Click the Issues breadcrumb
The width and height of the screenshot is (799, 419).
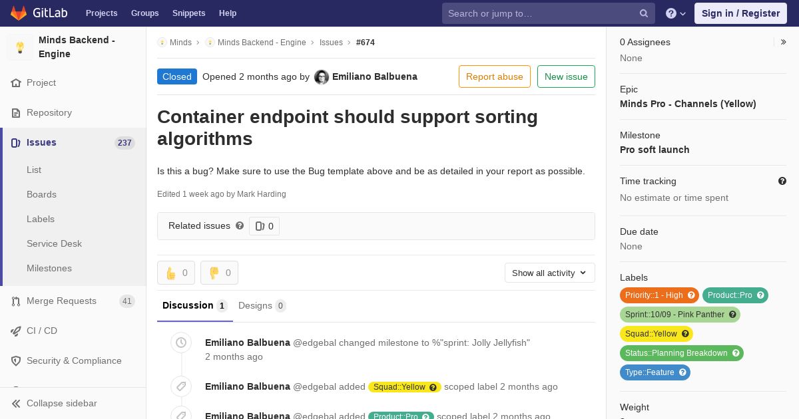331,43
